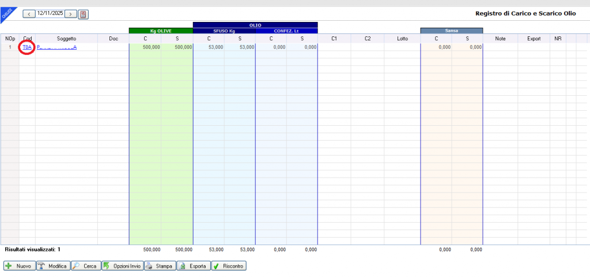This screenshot has width=590, height=278.
Task: Advance to the next date with the right arrow
Action: click(71, 14)
